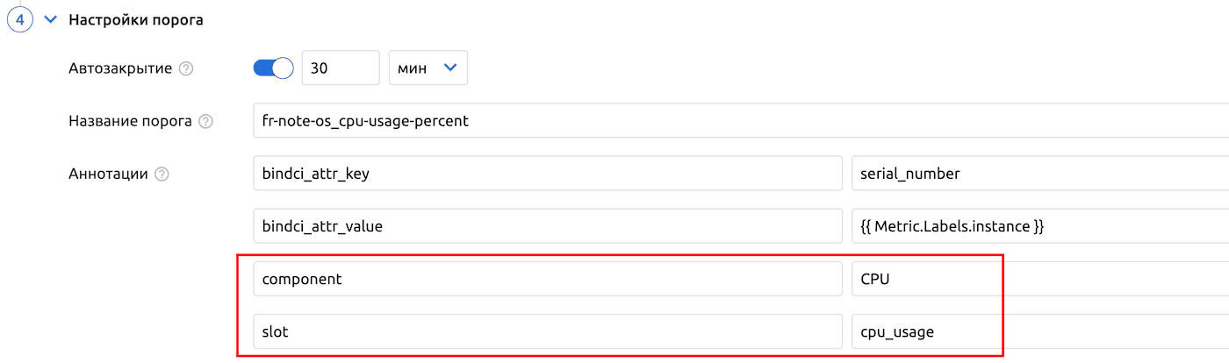Click the bindci_attr_key annotation key field
This screenshot has width=1229, height=363.
tap(547, 174)
